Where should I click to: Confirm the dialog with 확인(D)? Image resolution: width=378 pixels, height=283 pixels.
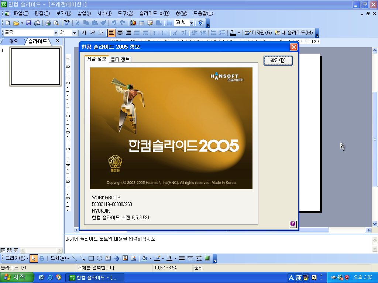278,60
